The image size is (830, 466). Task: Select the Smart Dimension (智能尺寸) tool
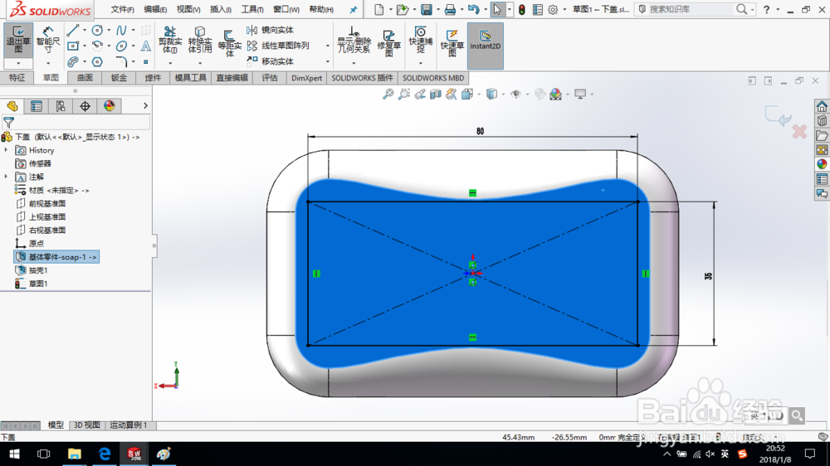pos(47,40)
